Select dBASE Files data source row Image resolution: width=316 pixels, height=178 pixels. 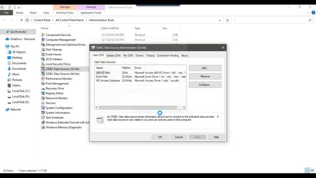[140, 73]
